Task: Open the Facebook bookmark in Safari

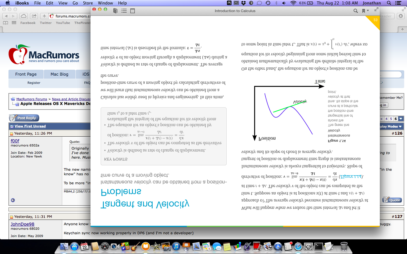Action: pos(28,23)
